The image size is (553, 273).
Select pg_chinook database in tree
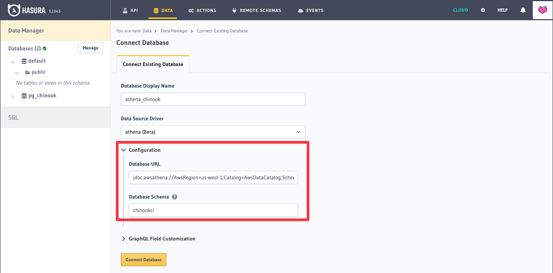(43, 96)
